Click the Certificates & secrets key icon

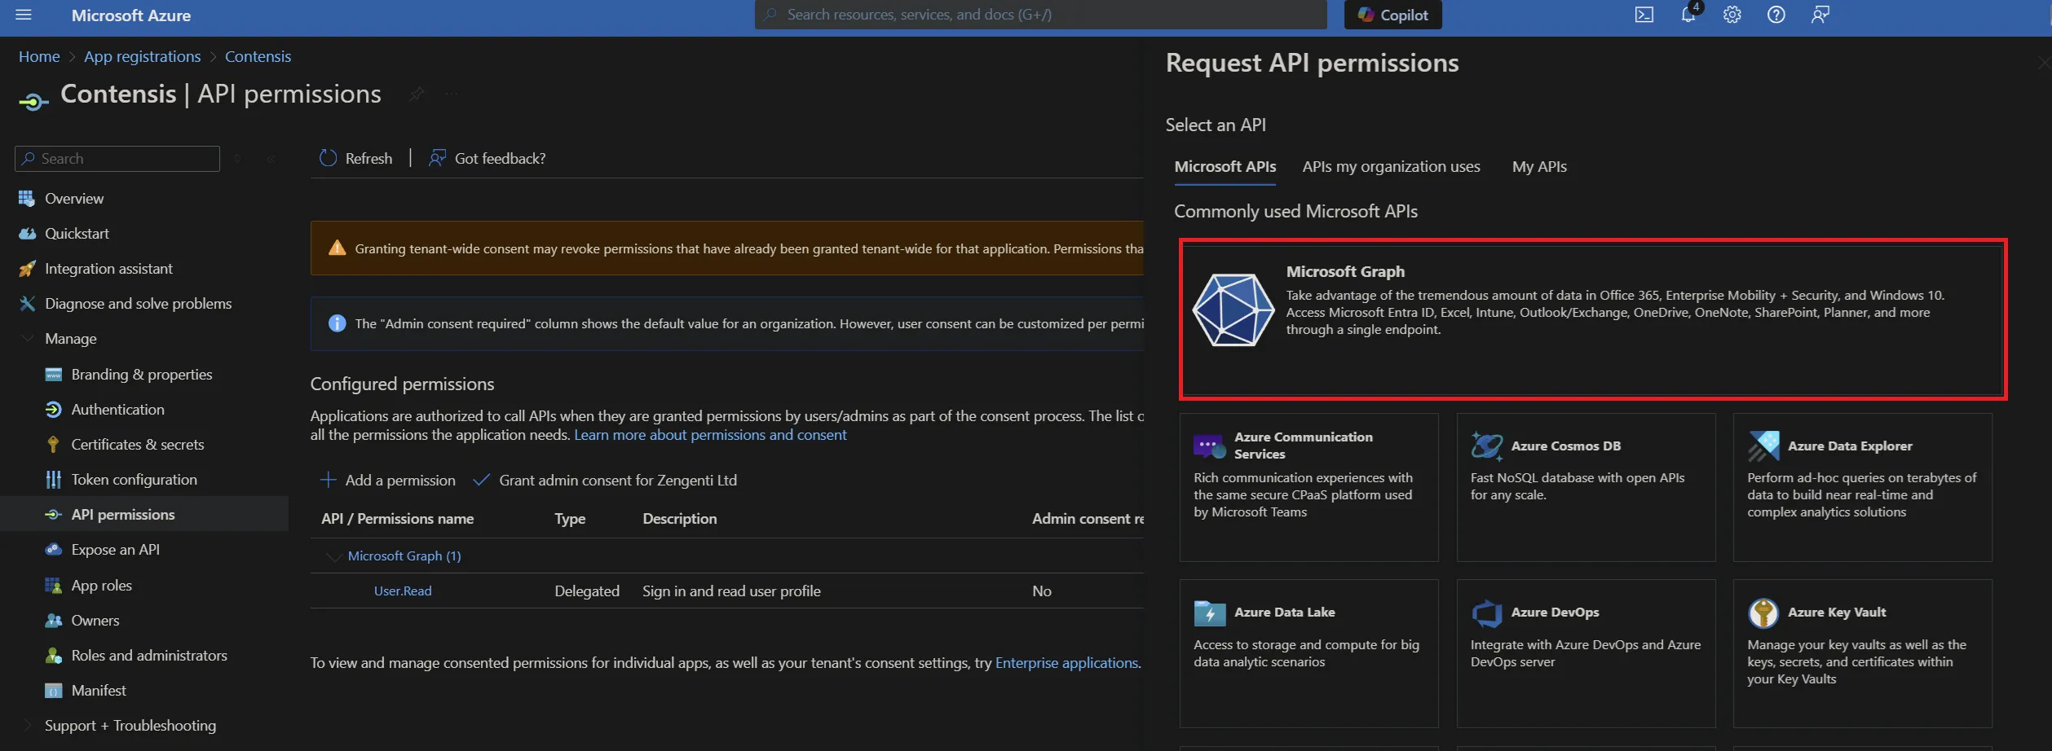click(x=53, y=445)
